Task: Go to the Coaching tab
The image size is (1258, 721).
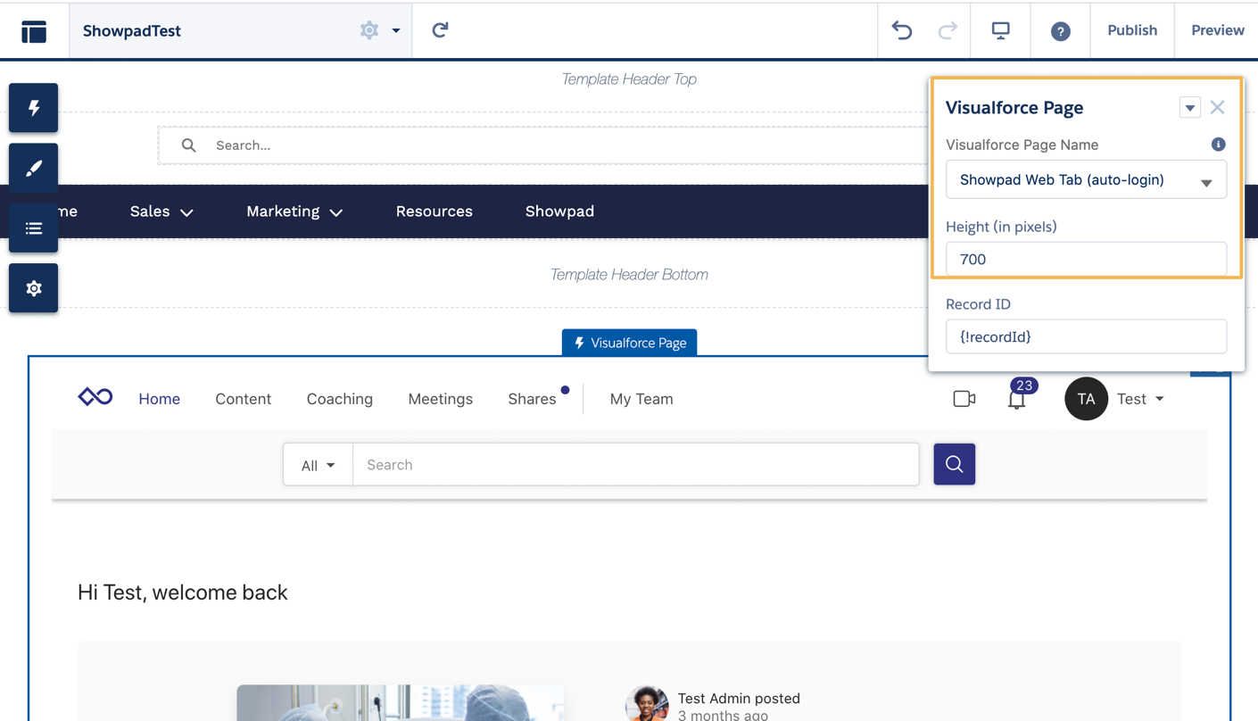Action: (x=340, y=399)
